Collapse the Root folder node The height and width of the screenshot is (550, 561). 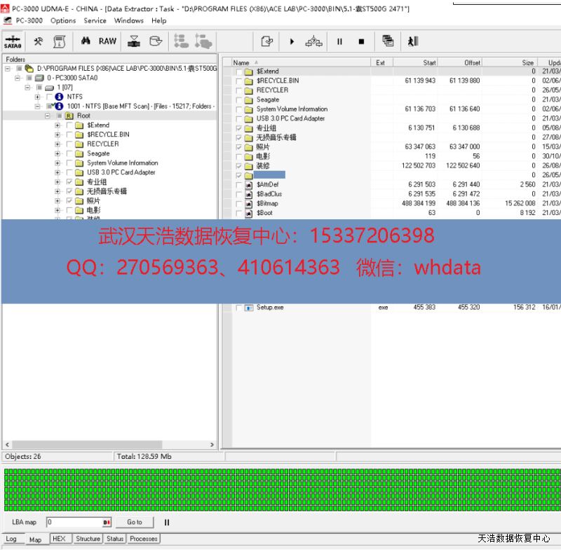tap(48, 116)
